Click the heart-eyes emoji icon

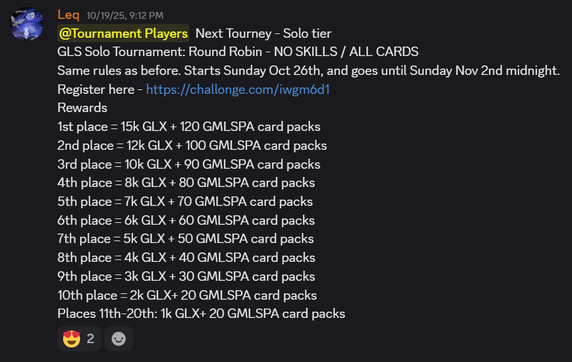point(73,339)
